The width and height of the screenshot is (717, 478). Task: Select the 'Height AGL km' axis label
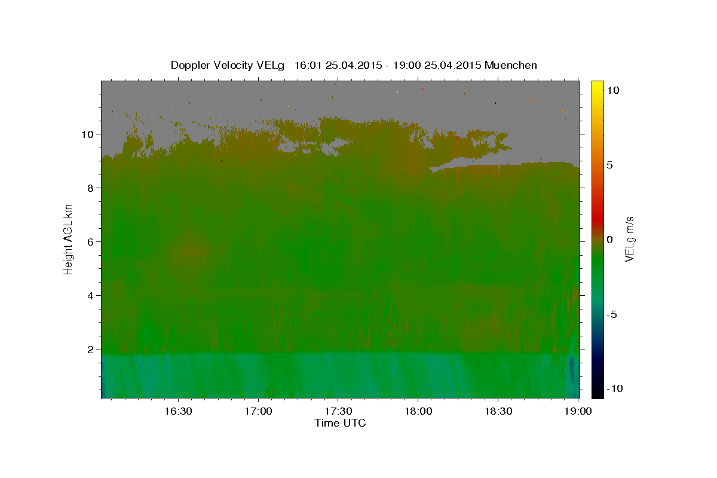(x=68, y=239)
